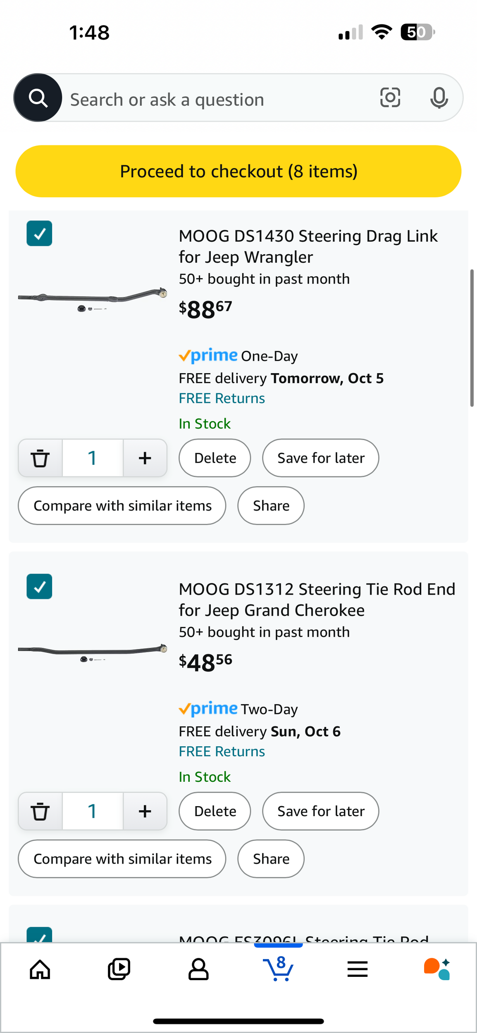This screenshot has height=1033, width=477.
Task: Select the cart tab with 8 items
Action: pos(278,969)
